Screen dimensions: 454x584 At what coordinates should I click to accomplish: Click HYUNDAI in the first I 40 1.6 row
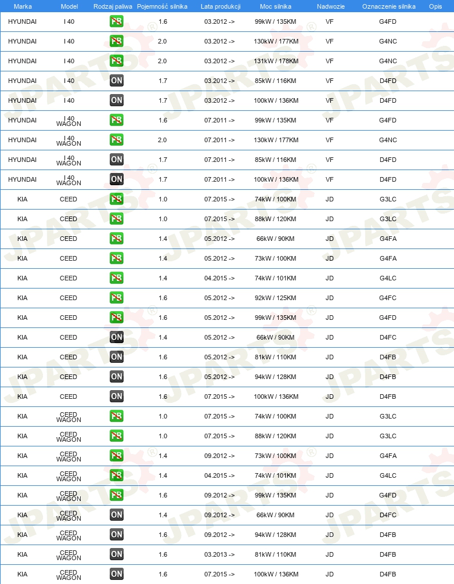(22, 21)
